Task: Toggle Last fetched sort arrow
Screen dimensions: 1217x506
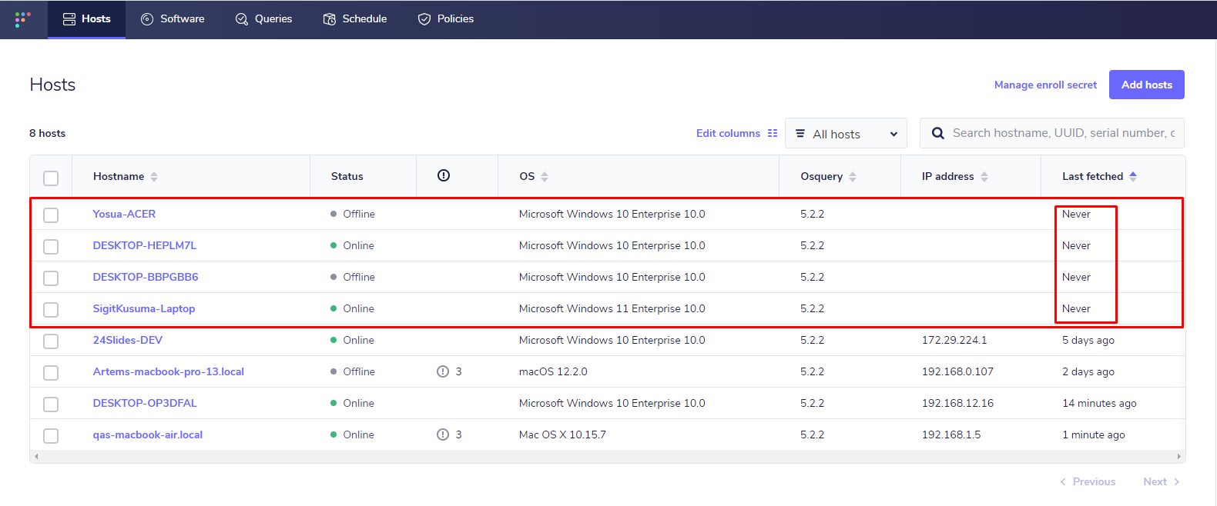Action: tap(1133, 176)
